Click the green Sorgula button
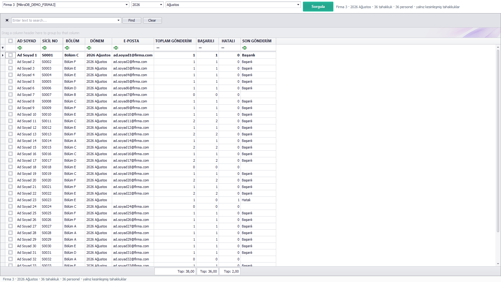Viewport: 501px width, 282px height. click(318, 7)
